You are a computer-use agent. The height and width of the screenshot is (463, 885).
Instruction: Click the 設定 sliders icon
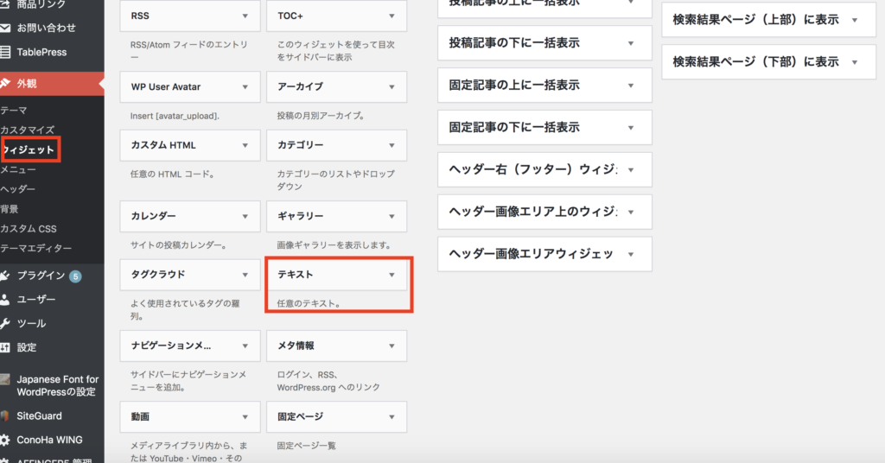pyautogui.click(x=5, y=347)
